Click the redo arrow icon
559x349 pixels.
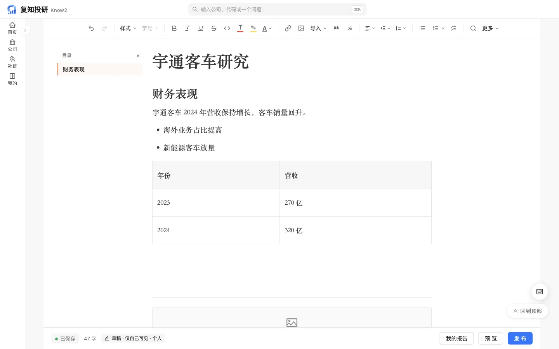tap(104, 28)
